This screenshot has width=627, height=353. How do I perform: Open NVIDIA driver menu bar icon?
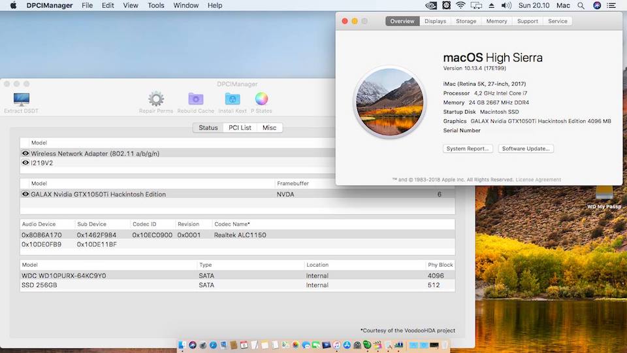tap(430, 6)
